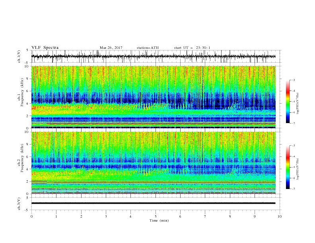Click the "4" kHz tick on the ch.1 frequency axis
Viewport: 315px width, 243px height.
coord(27,104)
